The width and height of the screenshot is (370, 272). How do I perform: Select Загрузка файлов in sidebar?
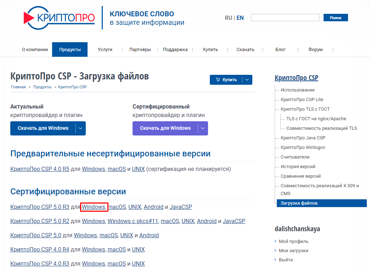click(322, 203)
